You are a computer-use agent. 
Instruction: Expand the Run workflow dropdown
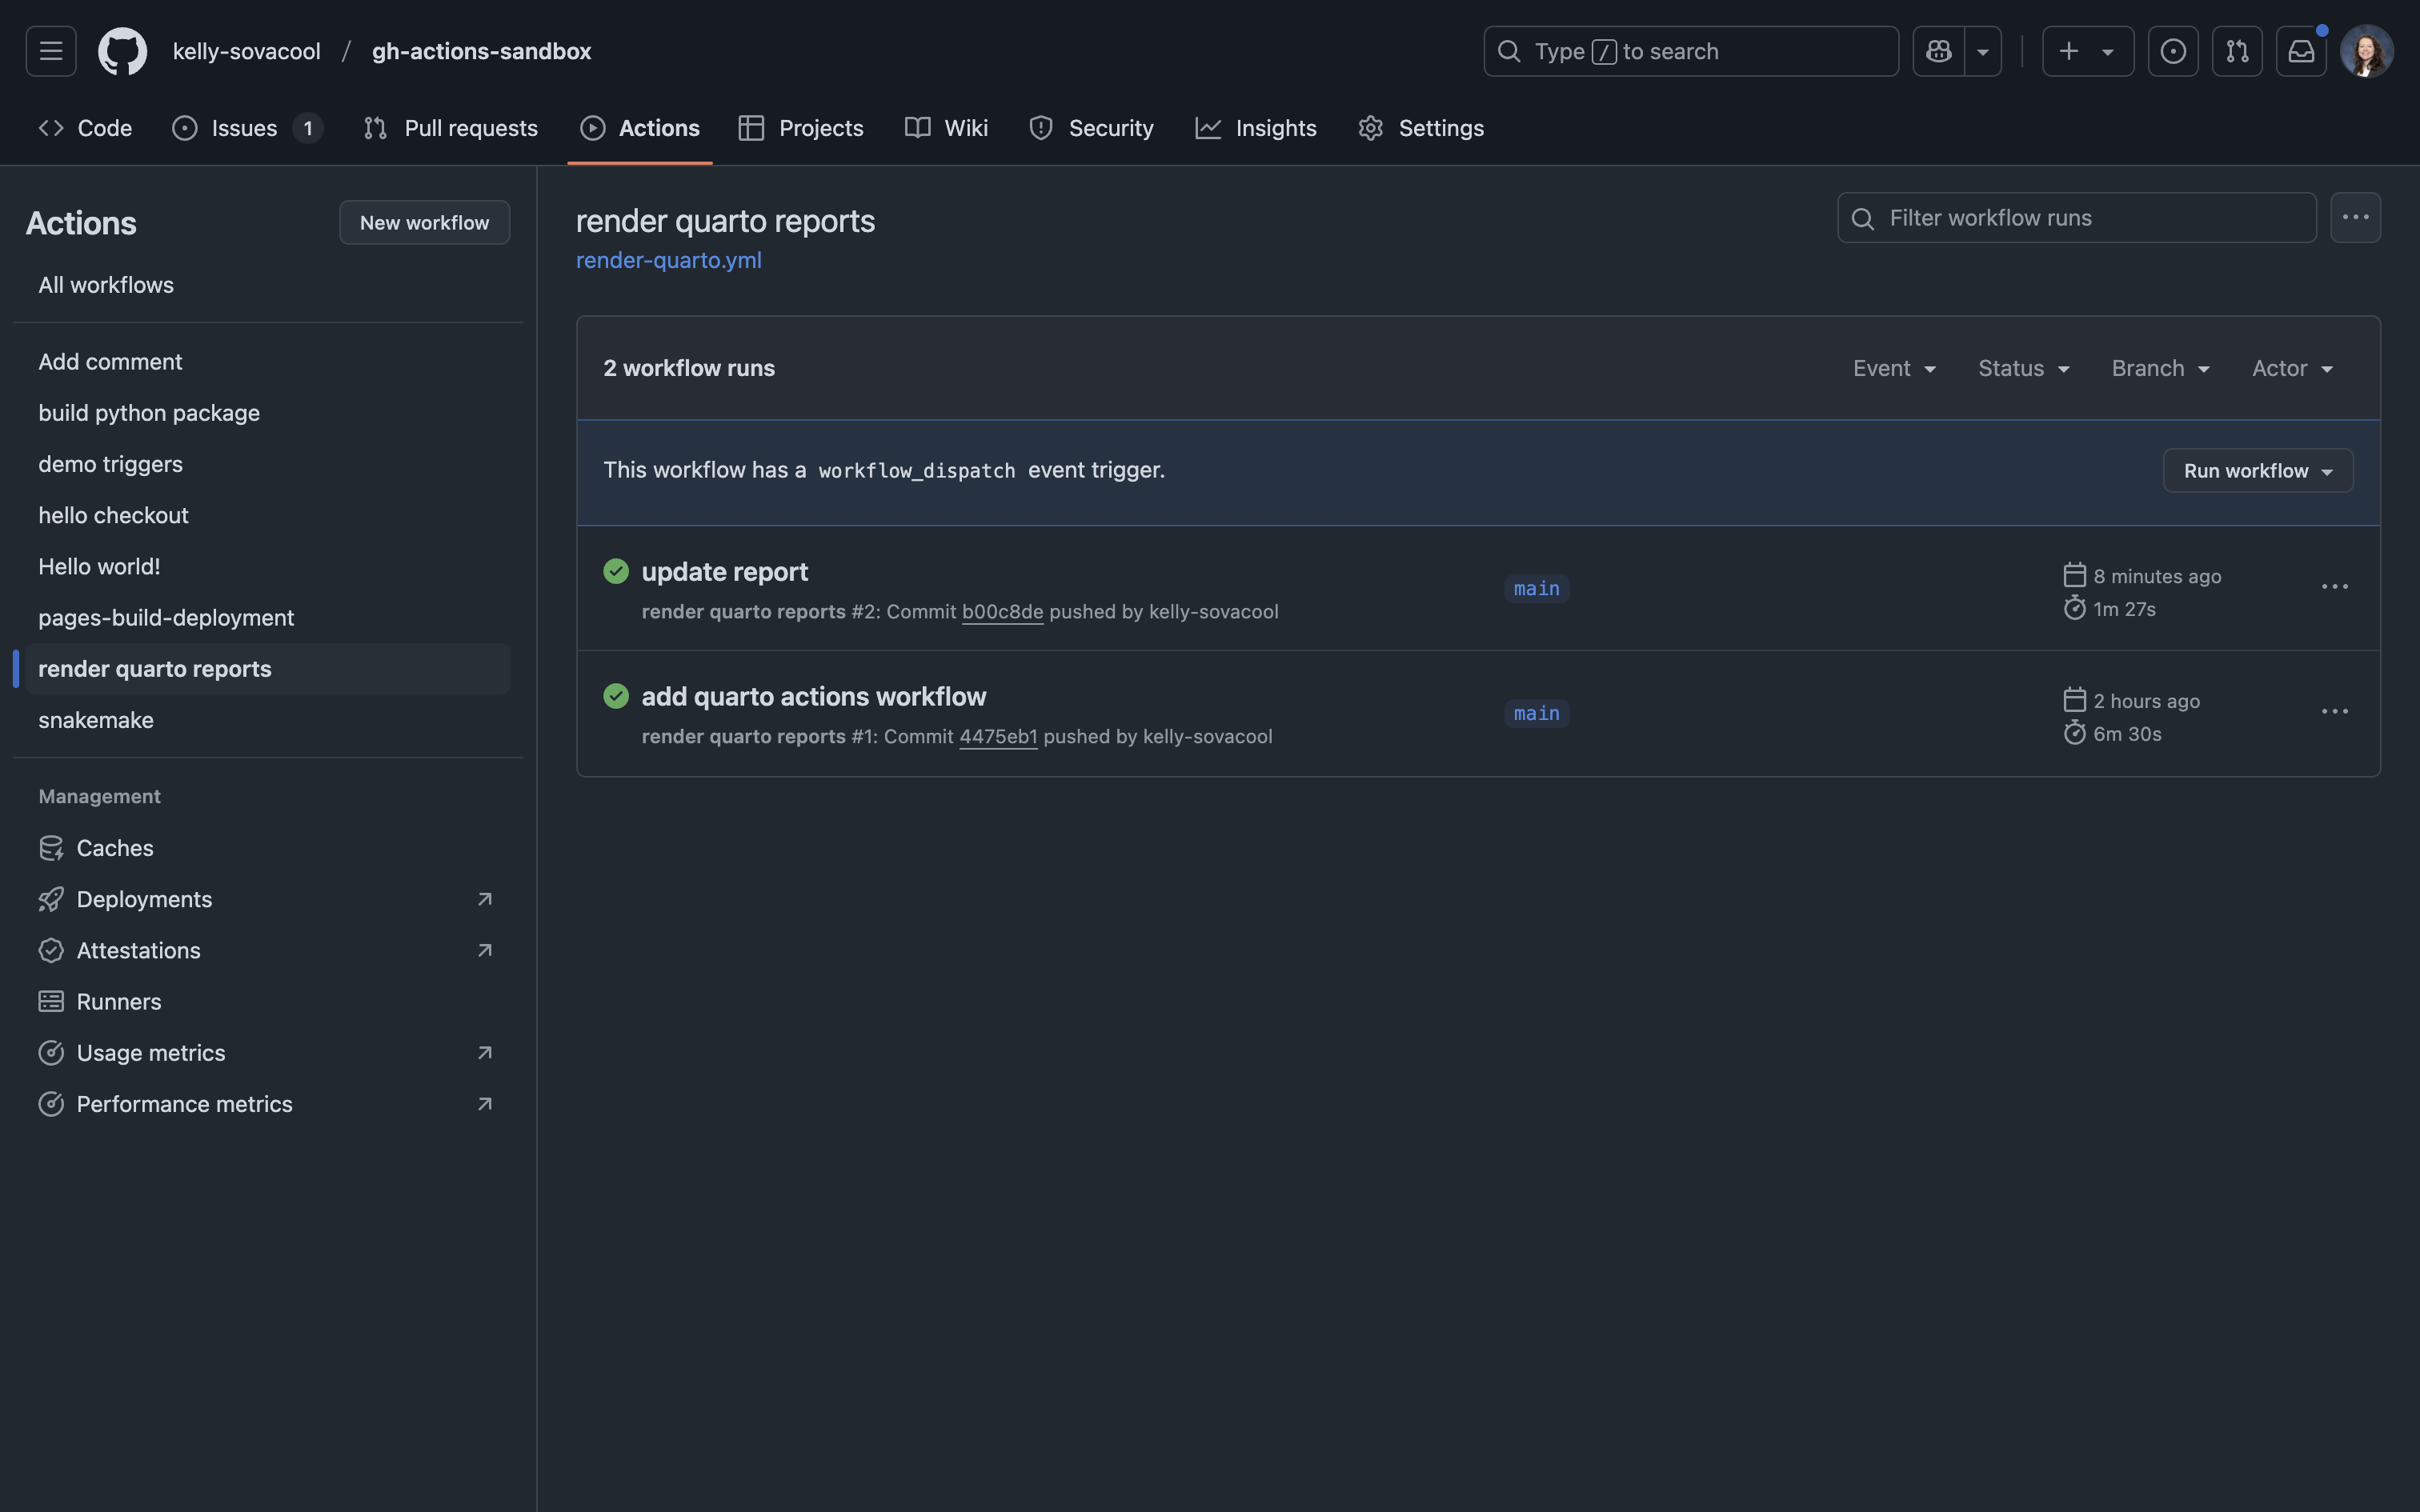2257,471
